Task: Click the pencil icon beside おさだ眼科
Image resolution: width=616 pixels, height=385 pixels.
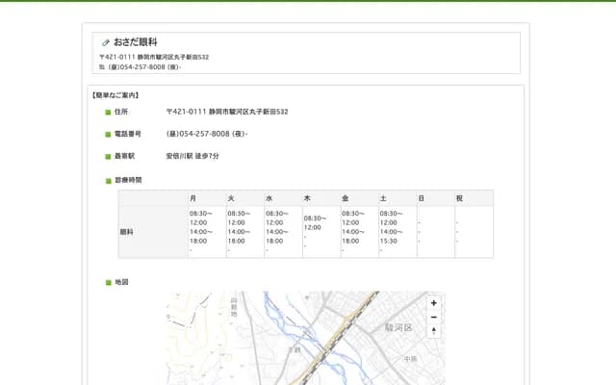Action: (x=106, y=42)
